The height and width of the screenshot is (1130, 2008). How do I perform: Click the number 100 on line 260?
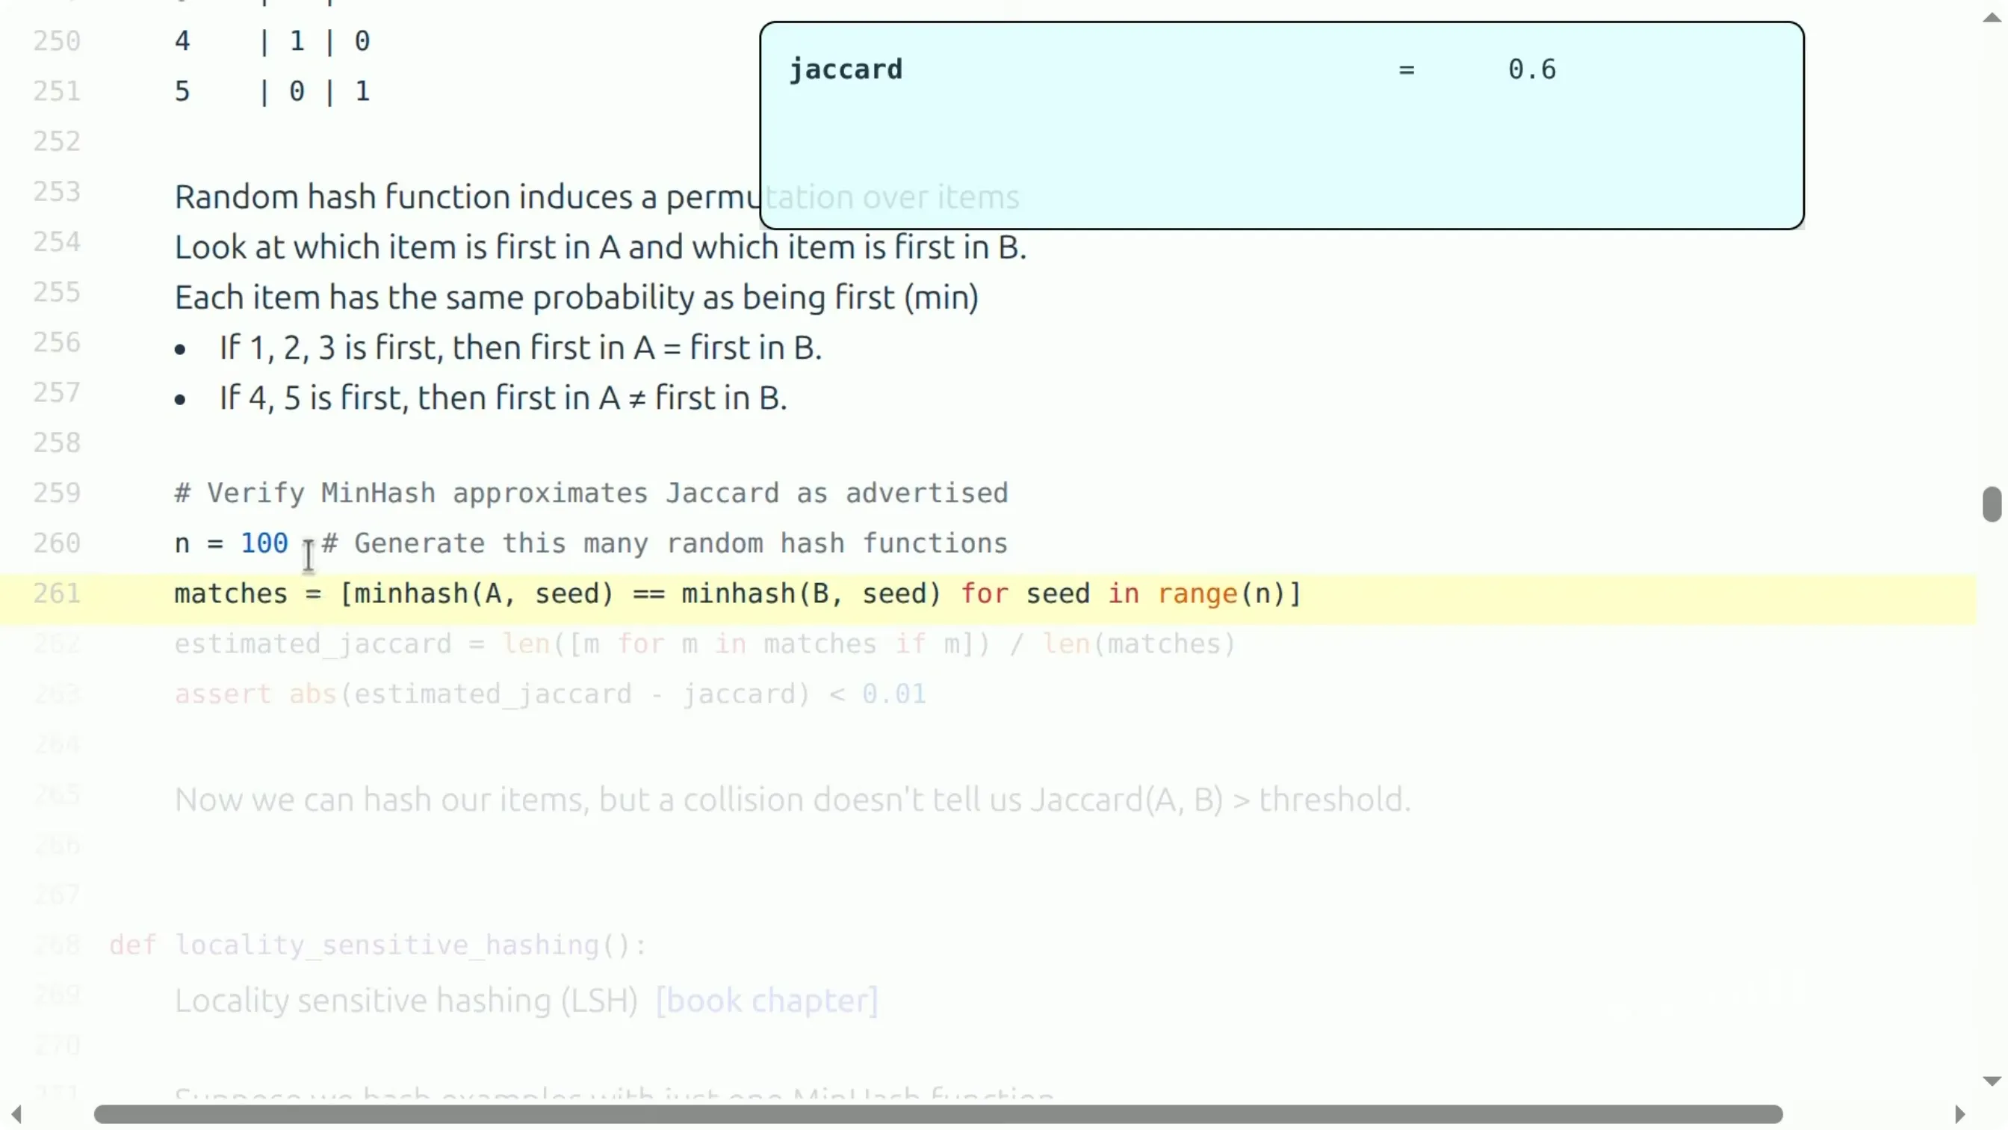coord(264,543)
